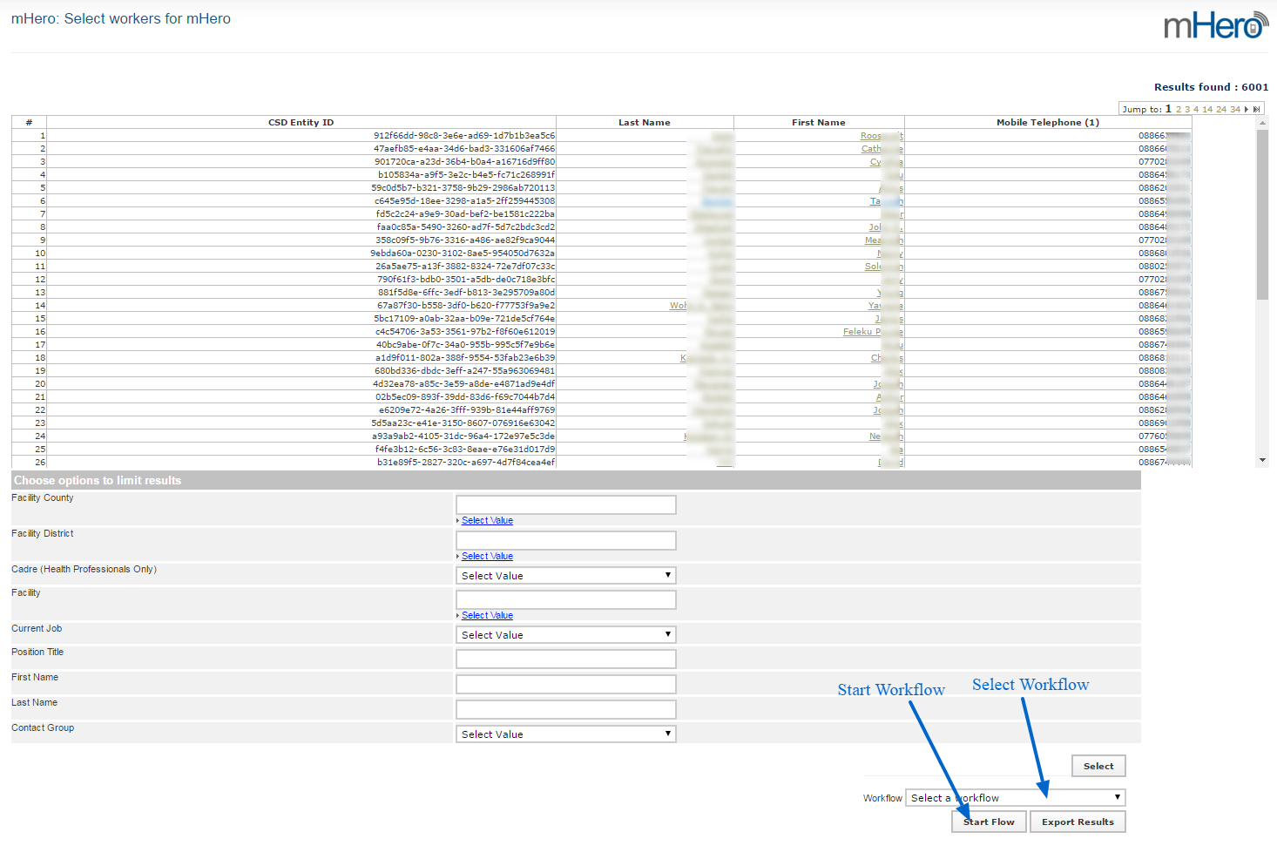Open the Workflow selection dropdown

tap(1016, 798)
